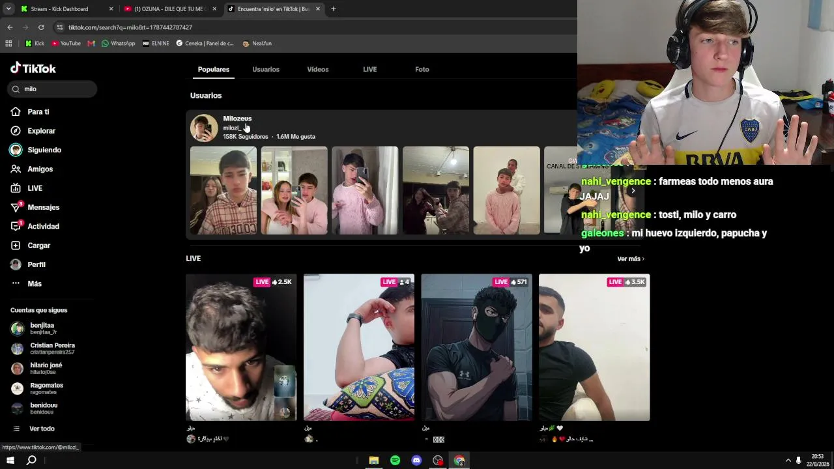
Task: Open the Gmail bookmark icon
Action: pyautogui.click(x=91, y=44)
